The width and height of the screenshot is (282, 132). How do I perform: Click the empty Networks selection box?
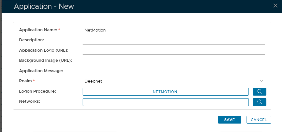166,102
